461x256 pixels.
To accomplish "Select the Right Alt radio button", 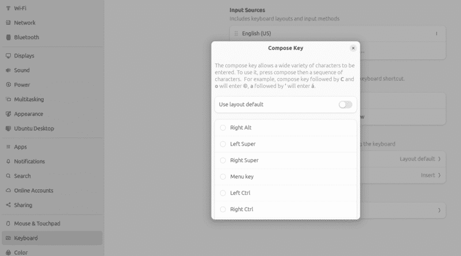I will [223, 128].
